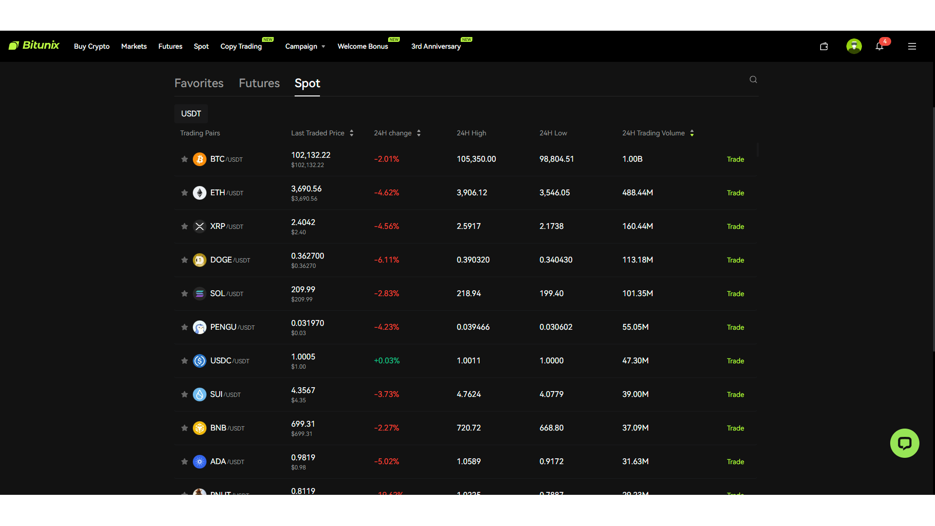Favorite the DOGE/USDT trading pair star

184,260
